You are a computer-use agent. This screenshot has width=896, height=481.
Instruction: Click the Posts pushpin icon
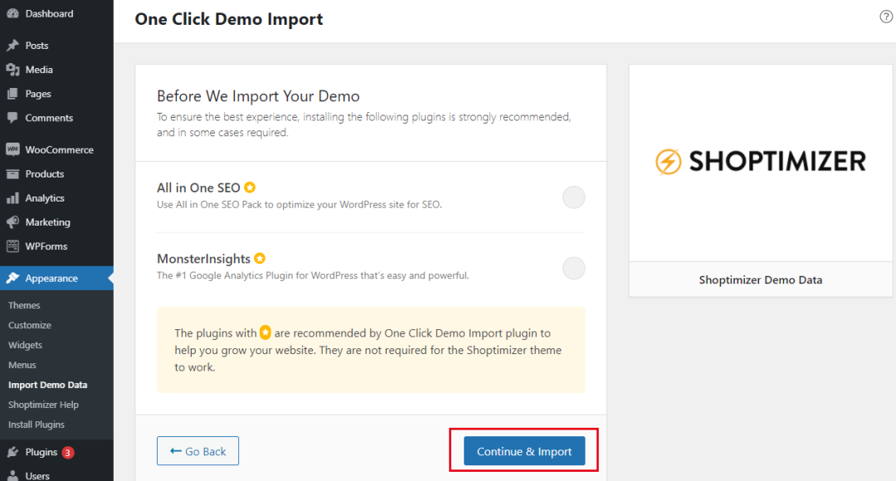point(12,46)
